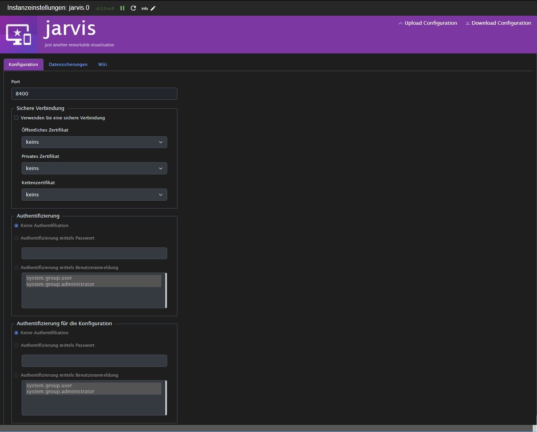The width and height of the screenshot is (537, 432).
Task: Select 'Authentifizierung mittels Benutzeranmeldung' for Konfiguration
Action: coord(16,375)
